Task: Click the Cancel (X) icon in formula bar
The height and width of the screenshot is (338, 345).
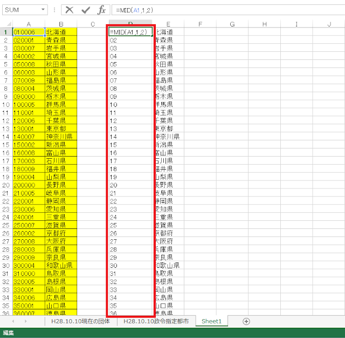Action: pos(69,10)
